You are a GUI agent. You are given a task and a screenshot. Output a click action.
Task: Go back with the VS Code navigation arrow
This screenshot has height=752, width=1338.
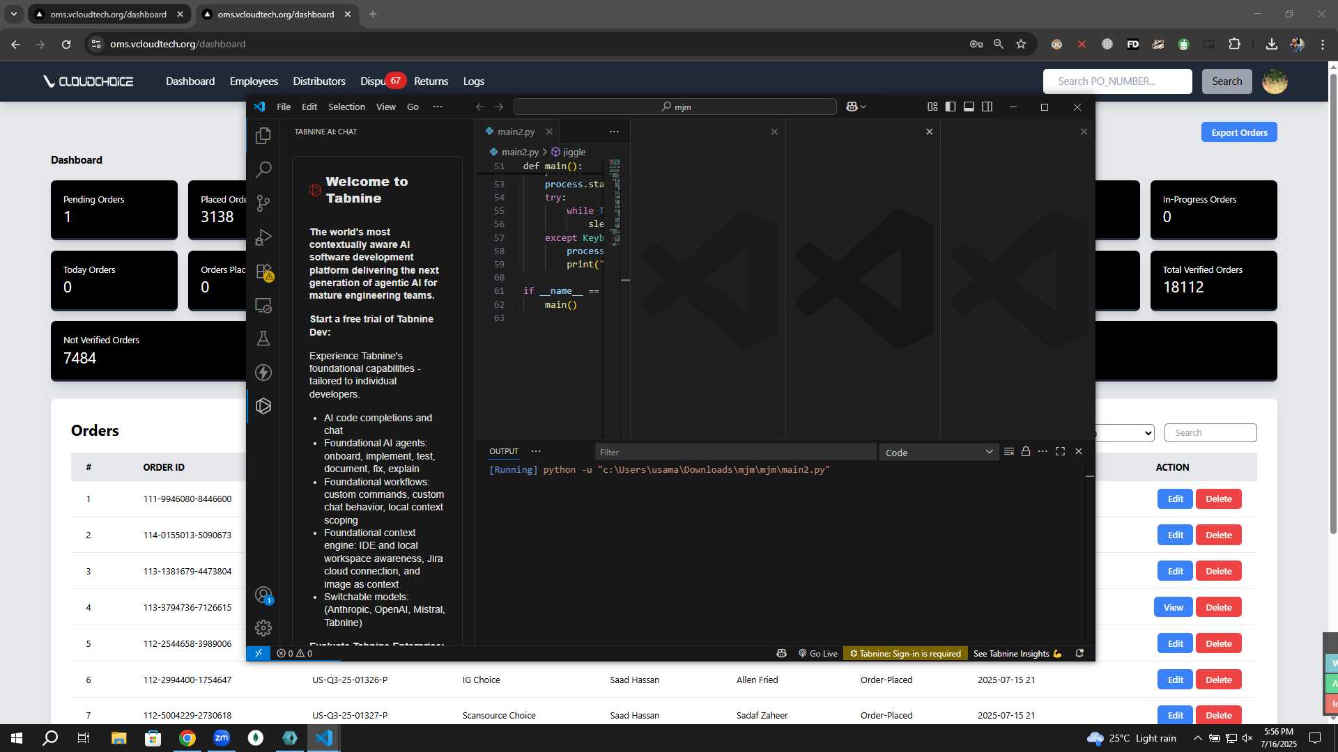[x=480, y=107]
